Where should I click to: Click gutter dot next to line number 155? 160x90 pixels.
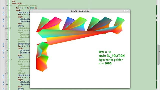[x=4, y=84]
